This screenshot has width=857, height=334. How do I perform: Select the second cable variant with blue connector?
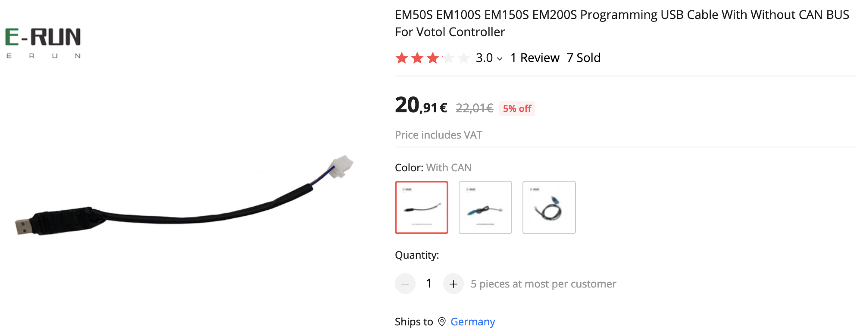pos(485,207)
